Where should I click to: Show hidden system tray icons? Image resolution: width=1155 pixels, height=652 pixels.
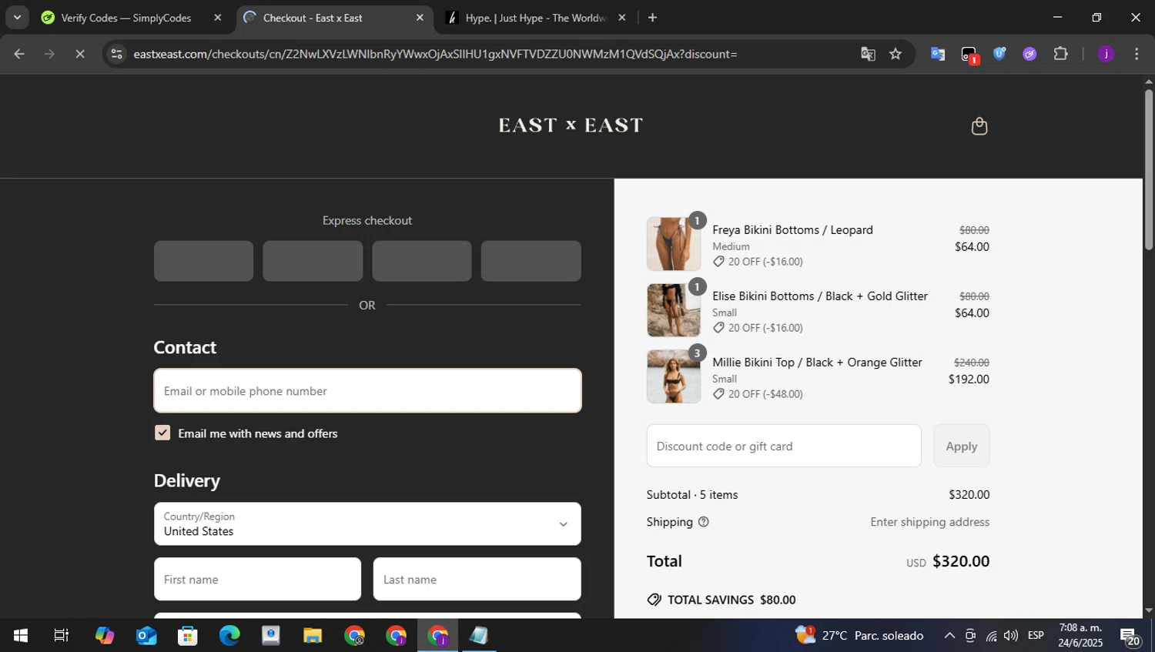point(949,636)
